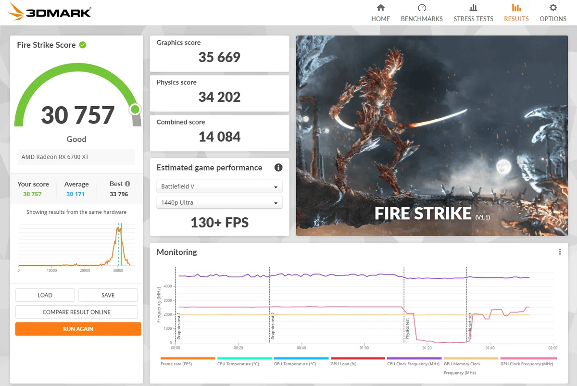This screenshot has width=577, height=386.
Task: Click the 'Good' rating label
Action: click(x=76, y=139)
